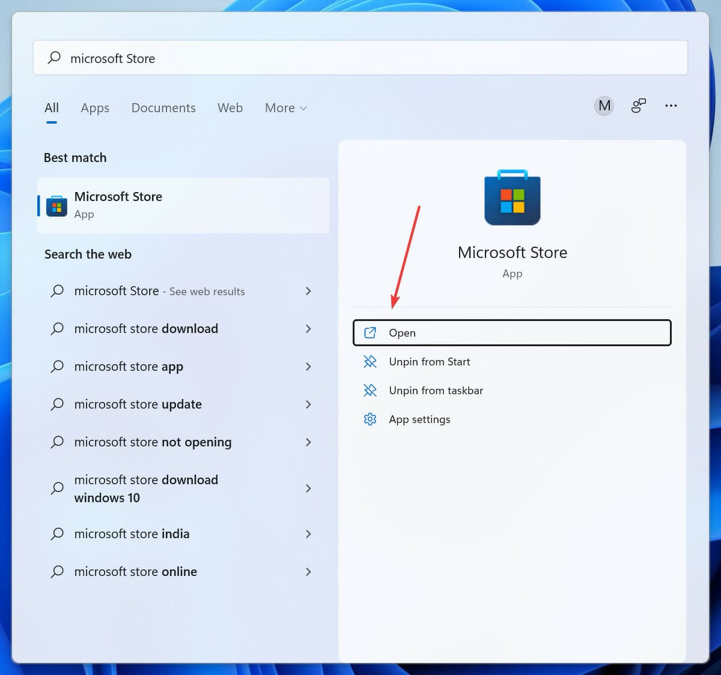Switch to the Documents tab
The height and width of the screenshot is (675, 721).
click(x=163, y=108)
